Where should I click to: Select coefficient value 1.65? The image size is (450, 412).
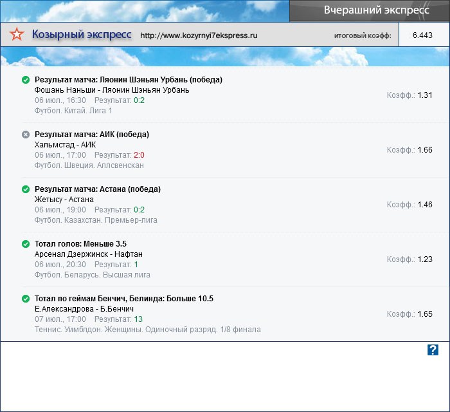click(x=425, y=314)
